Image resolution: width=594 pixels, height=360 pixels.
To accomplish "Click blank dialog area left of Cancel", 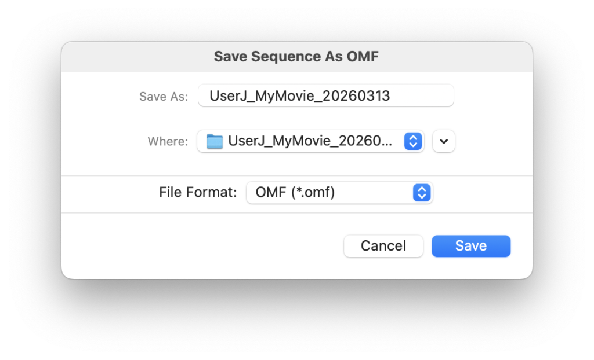I will 203,246.
